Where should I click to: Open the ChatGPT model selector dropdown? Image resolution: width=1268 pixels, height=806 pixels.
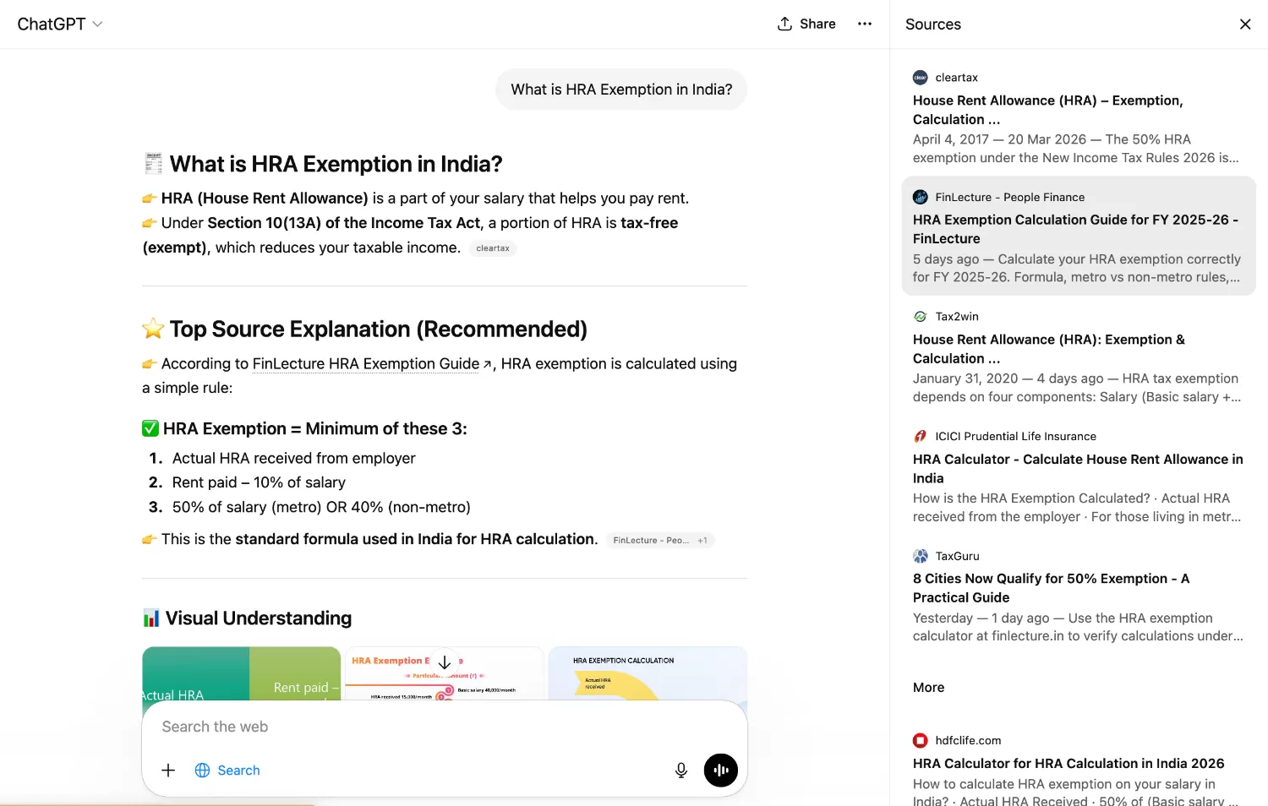(x=60, y=24)
